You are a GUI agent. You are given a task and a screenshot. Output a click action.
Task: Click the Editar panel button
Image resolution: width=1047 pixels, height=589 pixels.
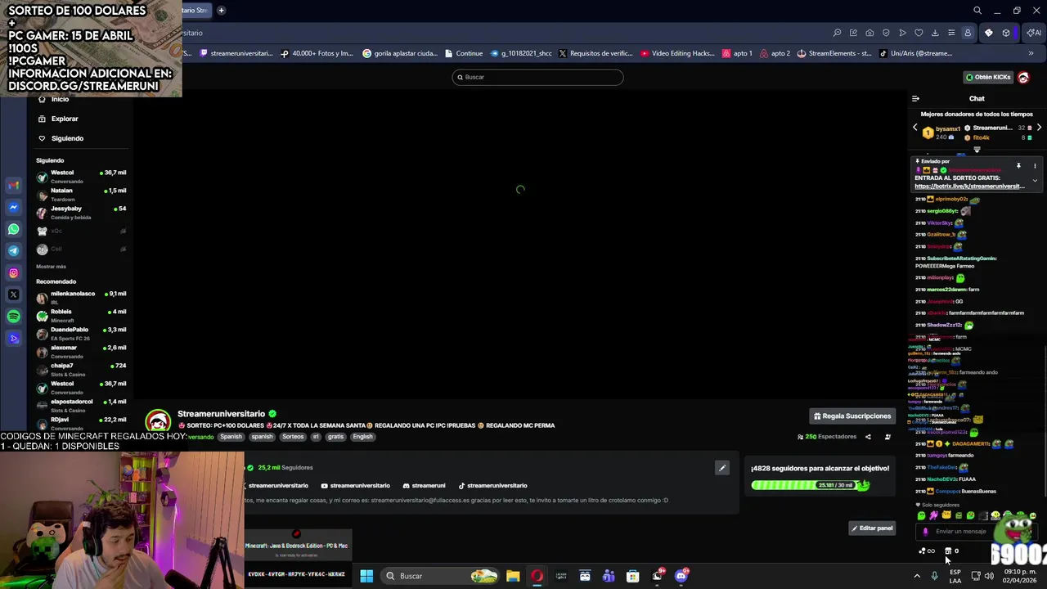click(x=872, y=528)
